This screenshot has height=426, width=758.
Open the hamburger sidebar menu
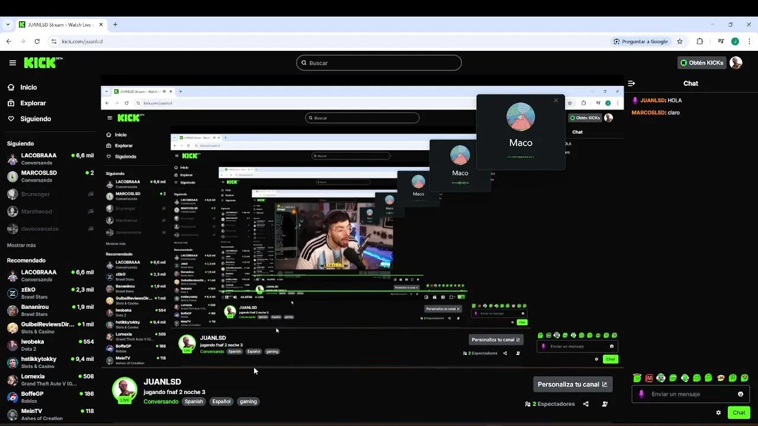pyautogui.click(x=12, y=63)
